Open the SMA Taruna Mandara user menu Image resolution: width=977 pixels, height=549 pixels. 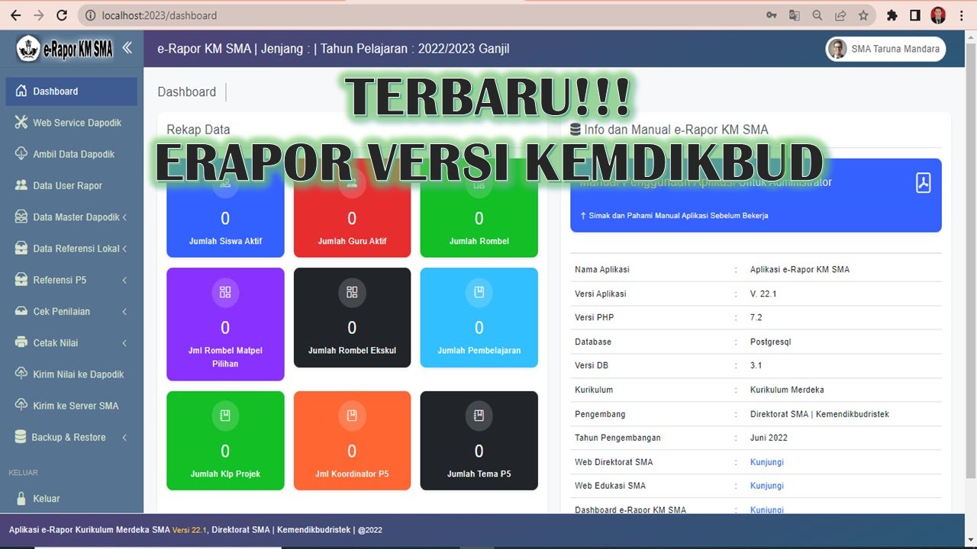point(885,49)
